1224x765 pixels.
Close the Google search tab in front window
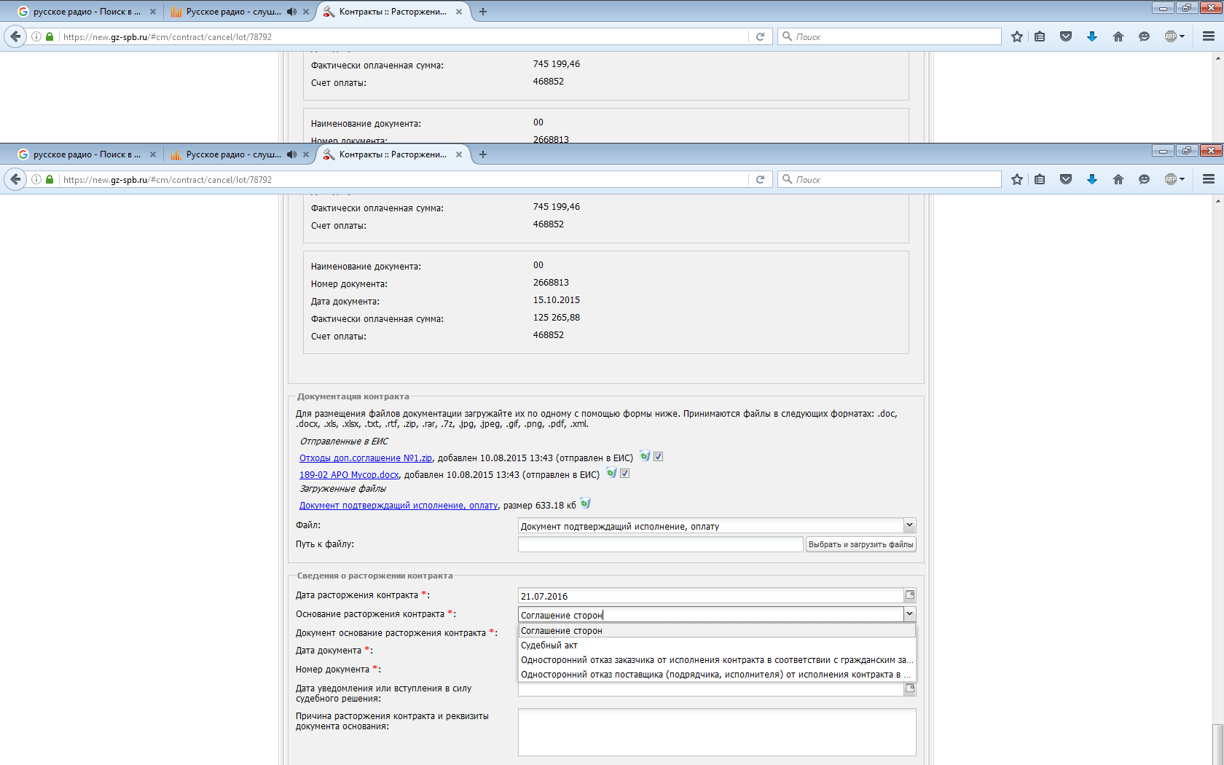click(153, 154)
